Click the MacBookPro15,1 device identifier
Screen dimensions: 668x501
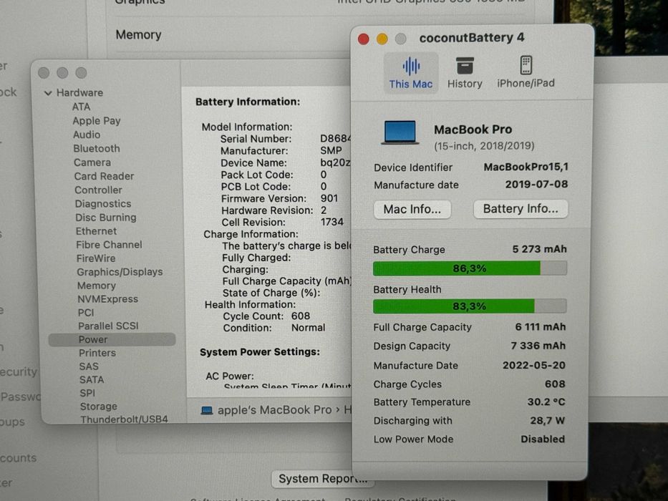(x=526, y=167)
